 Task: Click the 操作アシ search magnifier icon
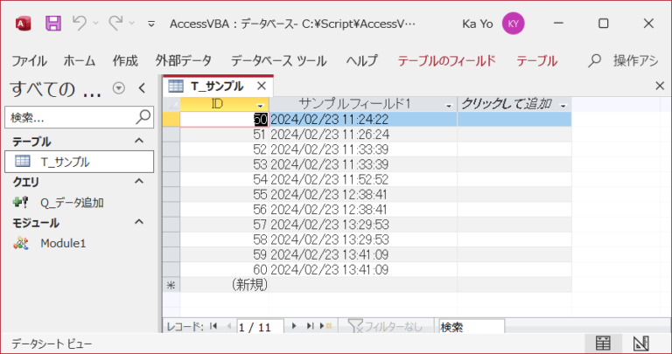[594, 61]
